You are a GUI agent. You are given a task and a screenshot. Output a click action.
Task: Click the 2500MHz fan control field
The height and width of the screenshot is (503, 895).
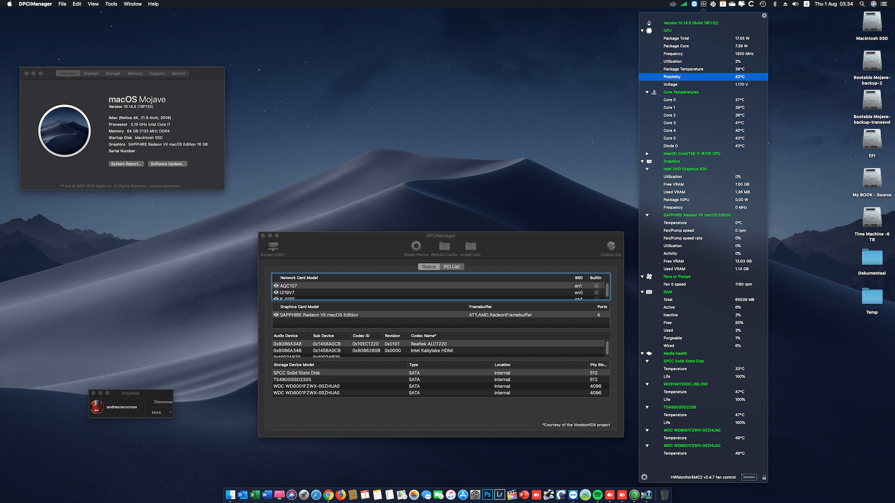point(750,477)
